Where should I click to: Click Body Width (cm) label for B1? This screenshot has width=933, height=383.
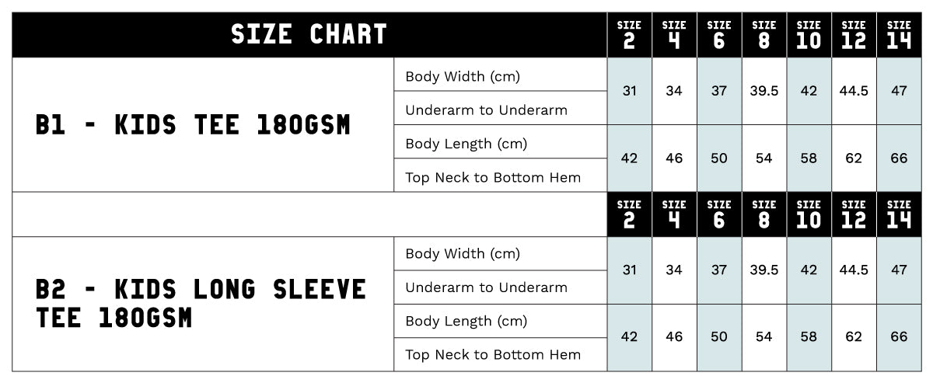(463, 76)
